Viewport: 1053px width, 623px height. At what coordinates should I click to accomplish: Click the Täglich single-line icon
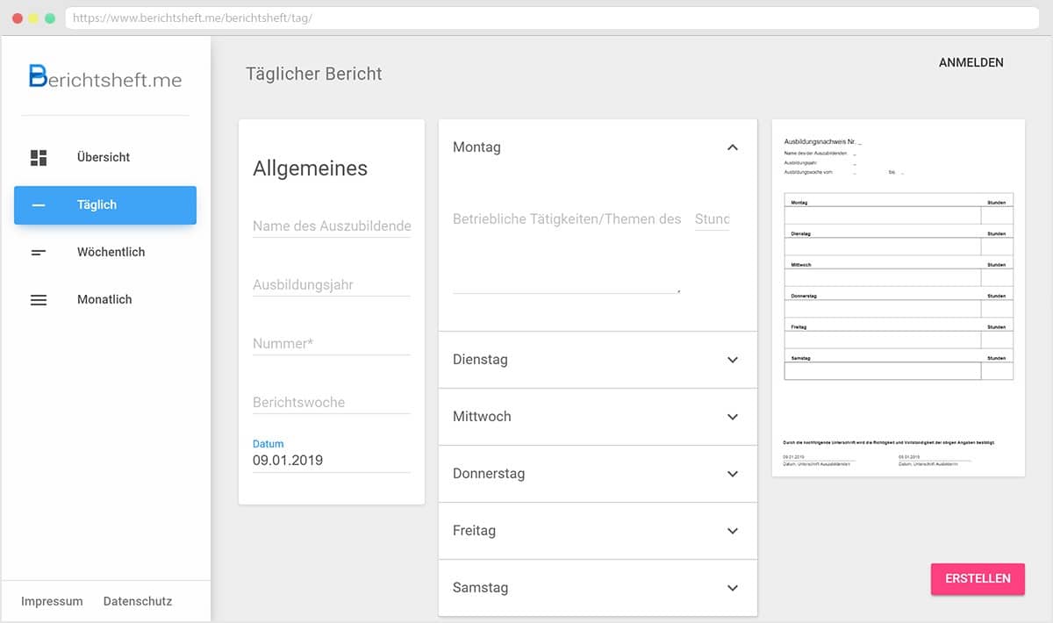pyautogui.click(x=39, y=205)
